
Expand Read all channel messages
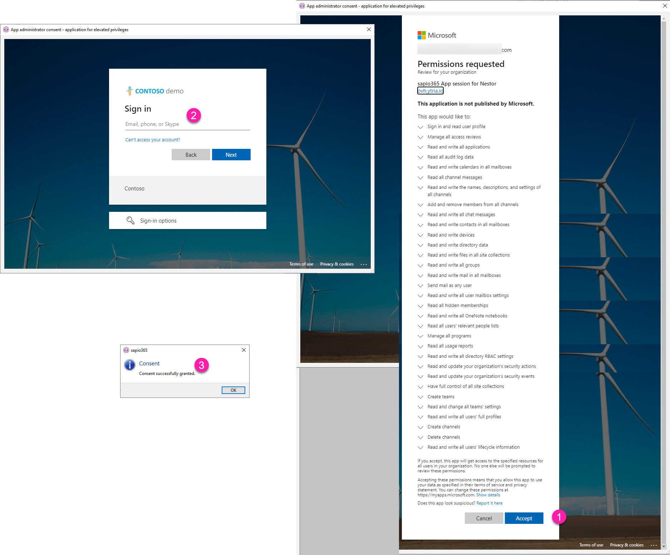[x=420, y=177]
